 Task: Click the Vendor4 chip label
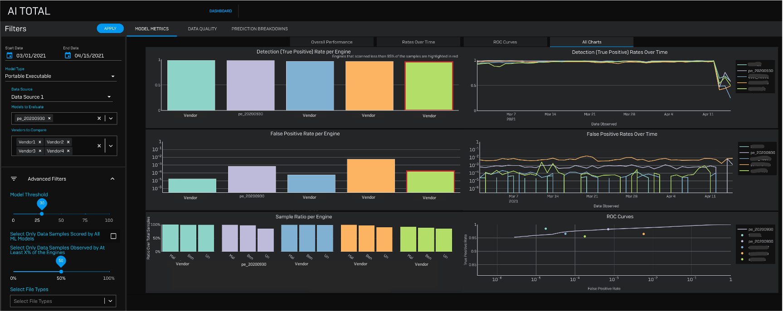point(55,151)
